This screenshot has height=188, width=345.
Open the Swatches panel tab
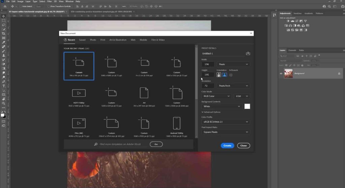pyautogui.click(x=297, y=13)
